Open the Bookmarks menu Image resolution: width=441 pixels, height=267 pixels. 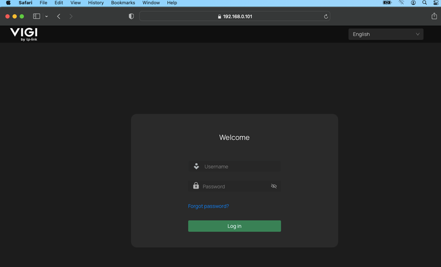point(123,3)
